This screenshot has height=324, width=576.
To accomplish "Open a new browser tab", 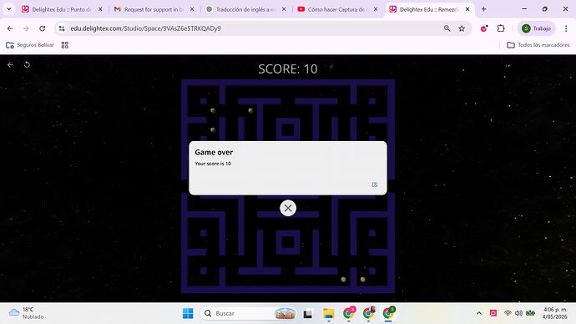I will pos(484,9).
